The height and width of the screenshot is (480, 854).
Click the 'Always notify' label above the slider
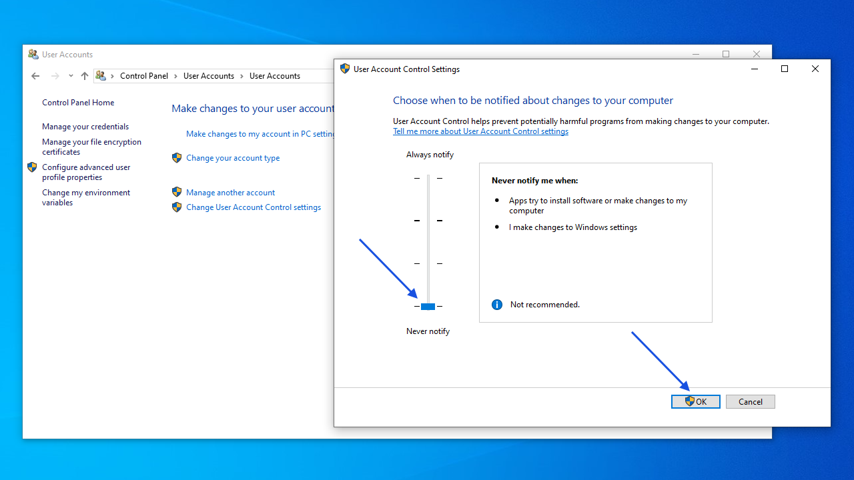(430, 155)
